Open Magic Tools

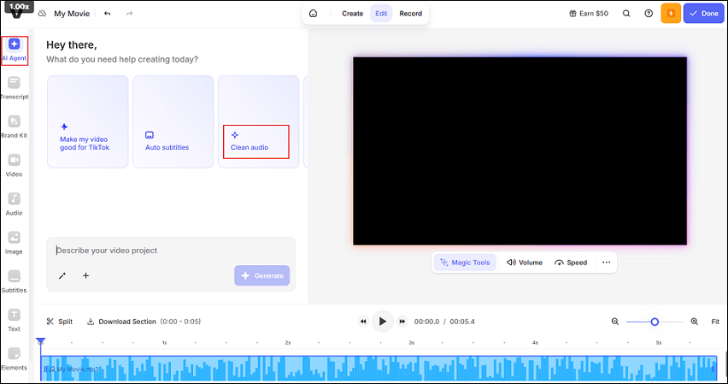[x=465, y=263]
